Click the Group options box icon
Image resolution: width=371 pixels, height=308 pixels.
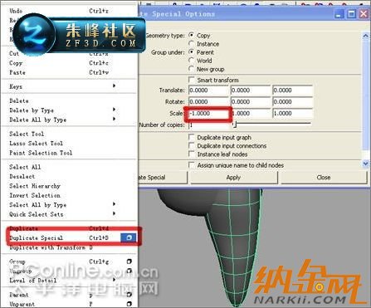(x=129, y=262)
